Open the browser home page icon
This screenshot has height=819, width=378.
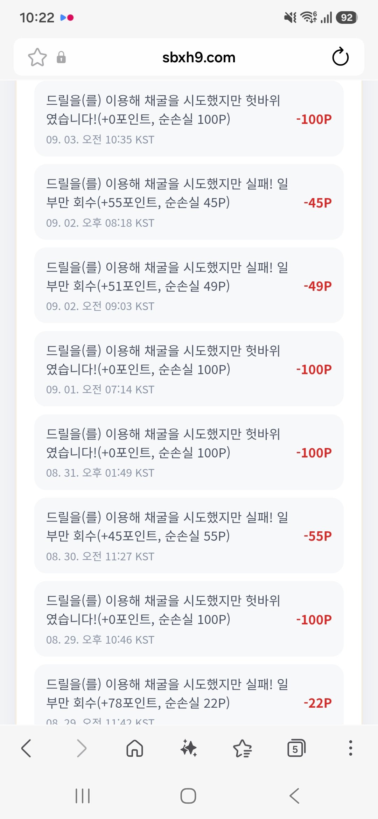point(135,748)
